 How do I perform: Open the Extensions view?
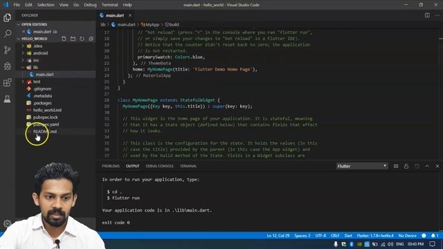pyautogui.click(x=8, y=82)
